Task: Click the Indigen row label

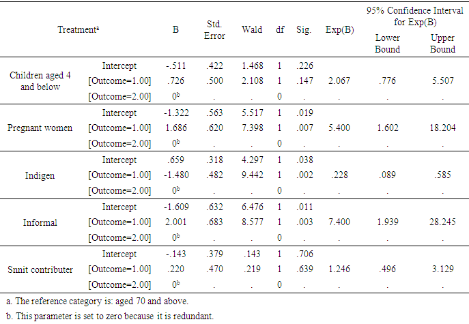Action: point(40,175)
